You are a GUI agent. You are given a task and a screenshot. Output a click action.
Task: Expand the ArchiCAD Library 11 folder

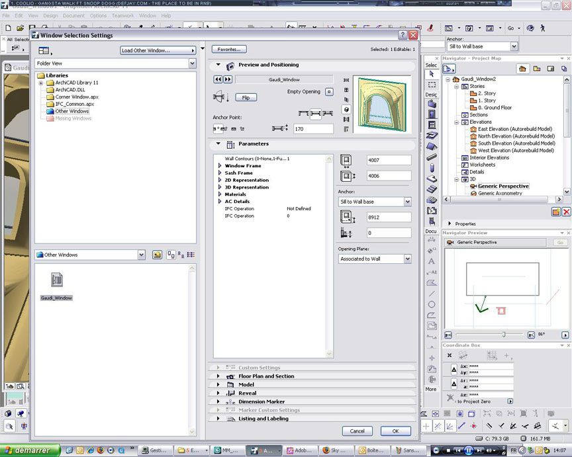point(41,83)
